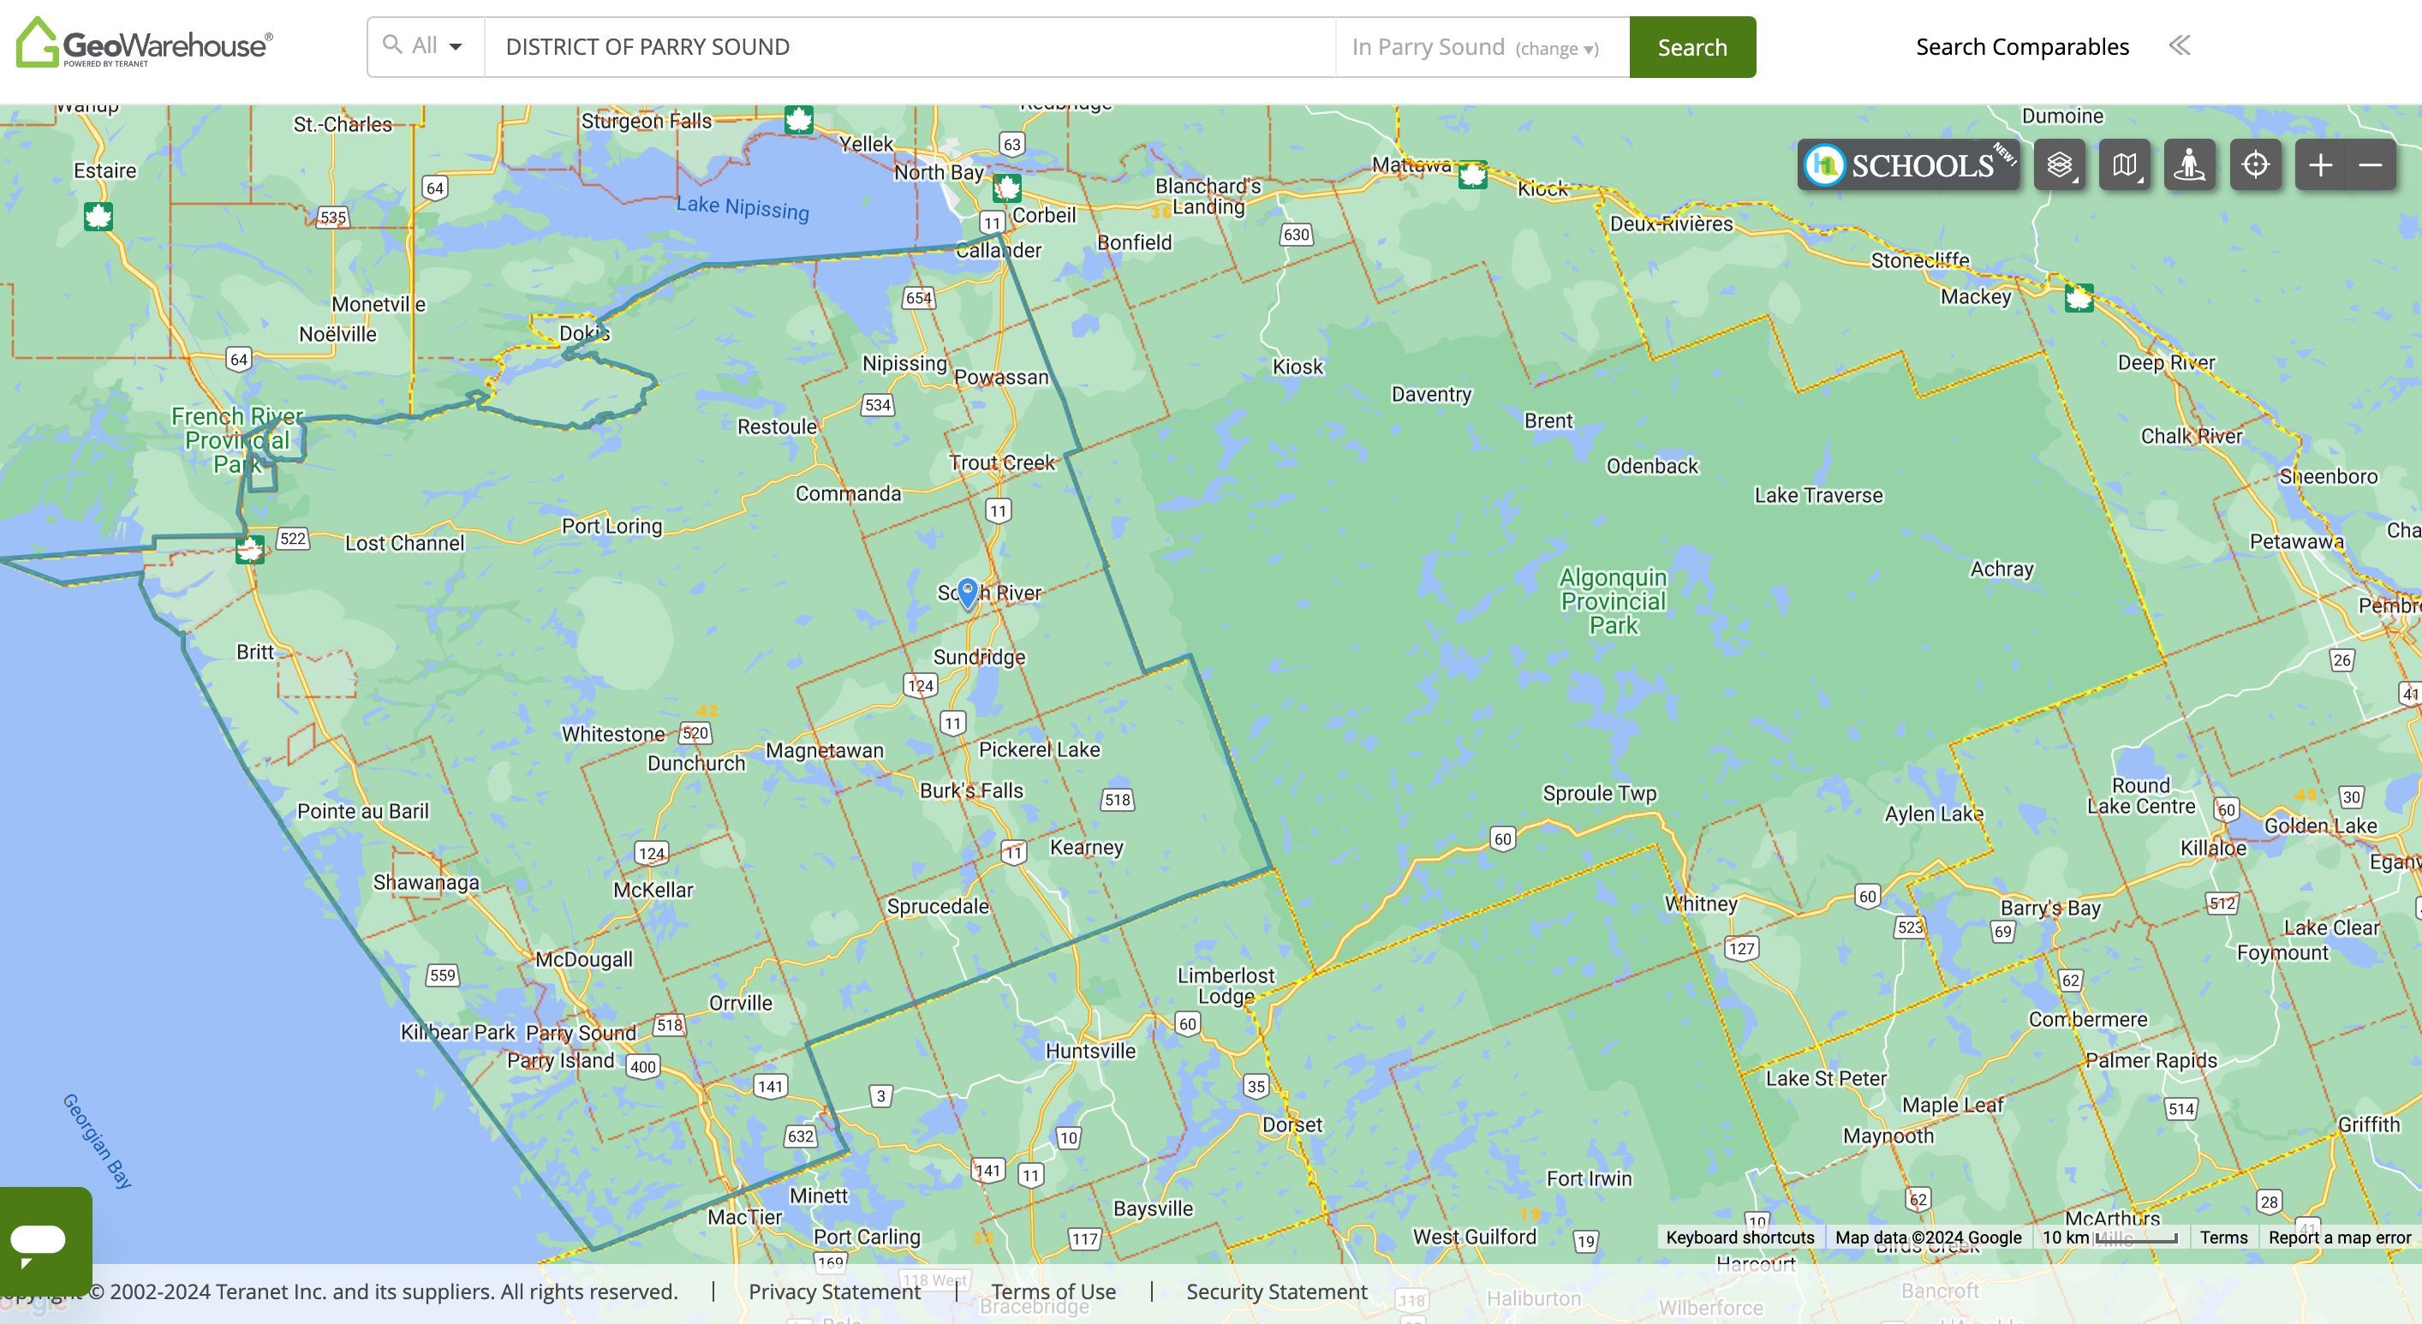The height and width of the screenshot is (1324, 2422).
Task: Center the map on current location
Action: [2256, 164]
